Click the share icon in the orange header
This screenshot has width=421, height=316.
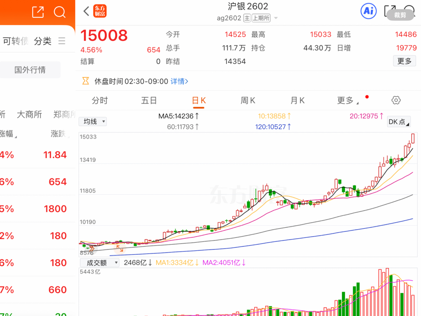pyautogui.click(x=38, y=12)
